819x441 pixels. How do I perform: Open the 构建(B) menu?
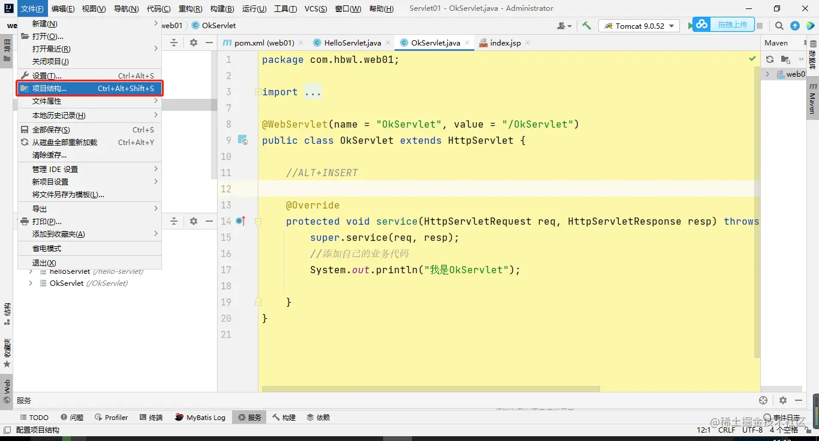coord(222,8)
